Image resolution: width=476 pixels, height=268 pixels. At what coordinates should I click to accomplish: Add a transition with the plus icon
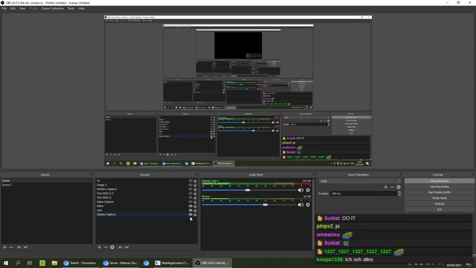click(386, 187)
